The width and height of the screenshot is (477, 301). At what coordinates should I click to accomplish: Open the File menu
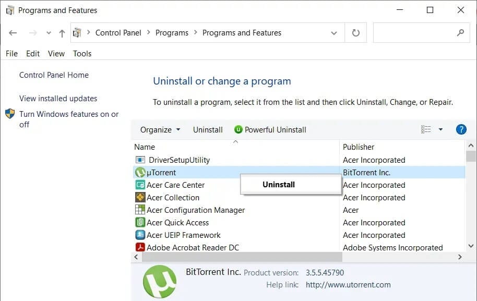(x=11, y=54)
